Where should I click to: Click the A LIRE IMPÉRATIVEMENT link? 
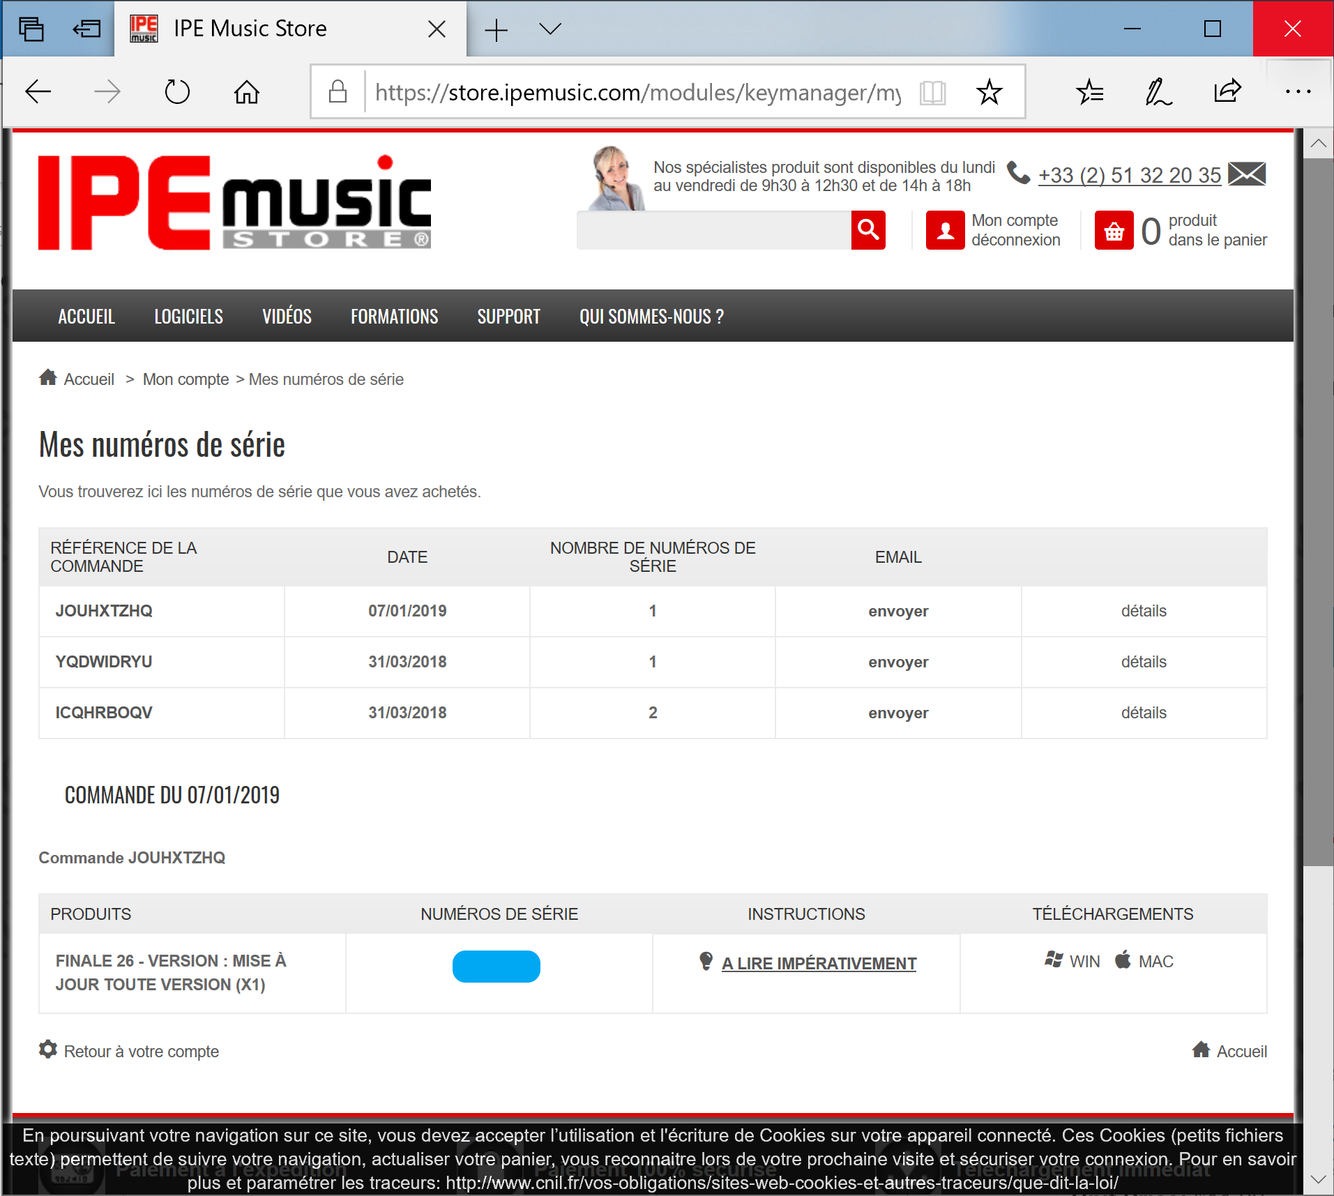[819, 963]
